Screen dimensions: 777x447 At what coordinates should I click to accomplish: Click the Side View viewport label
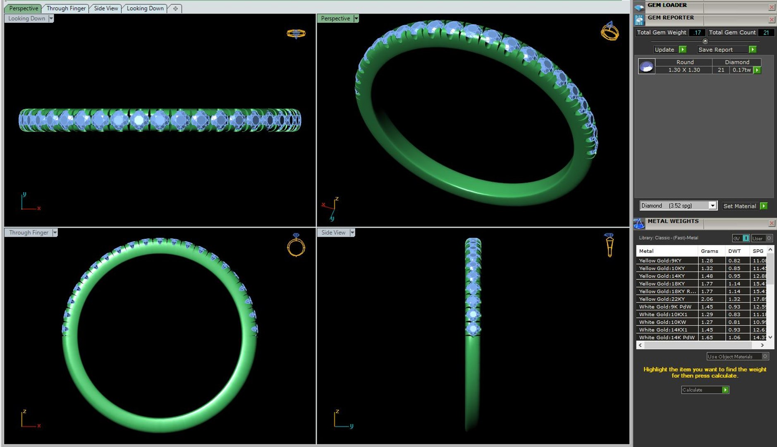click(333, 233)
